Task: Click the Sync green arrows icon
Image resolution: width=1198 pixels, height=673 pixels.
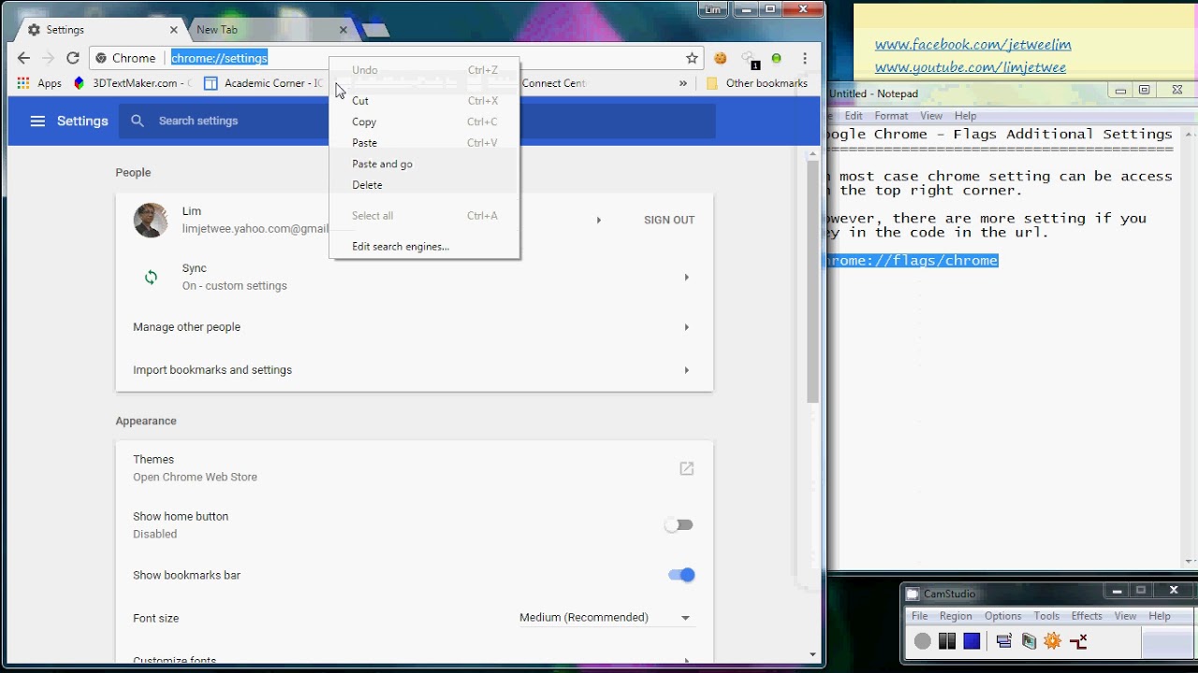Action: pyautogui.click(x=151, y=277)
